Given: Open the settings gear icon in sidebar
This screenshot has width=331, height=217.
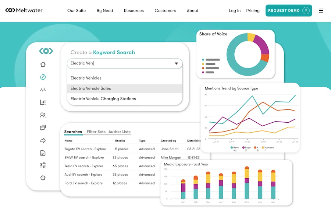Looking at the screenshot, I should (43, 178).
